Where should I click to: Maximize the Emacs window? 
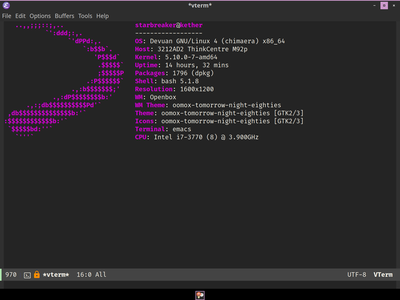(x=384, y=5)
